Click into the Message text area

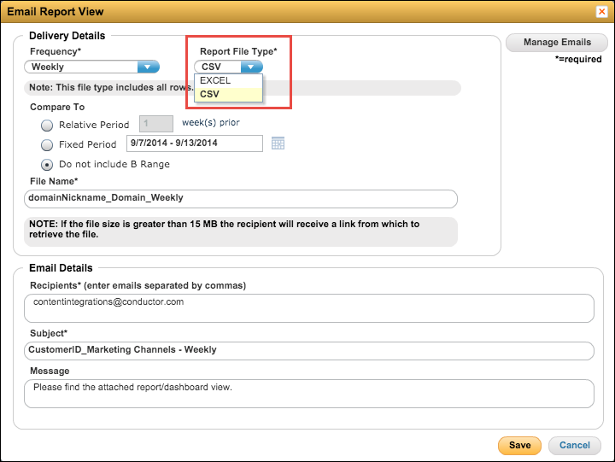[309, 394]
